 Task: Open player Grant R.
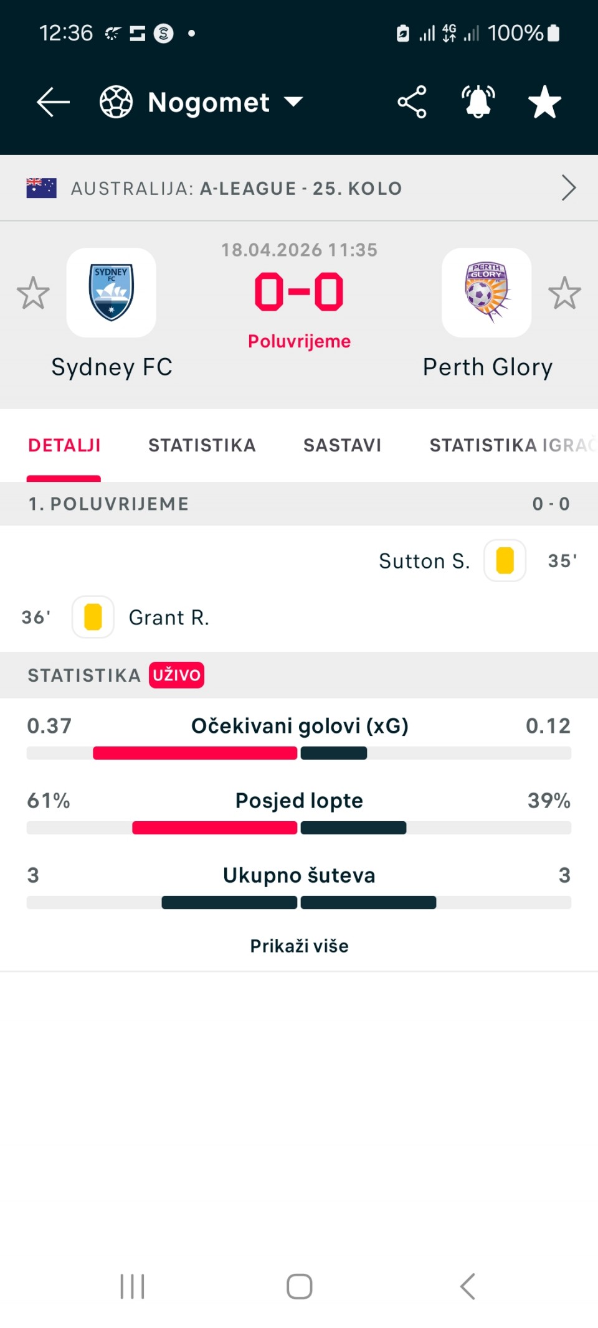click(169, 617)
